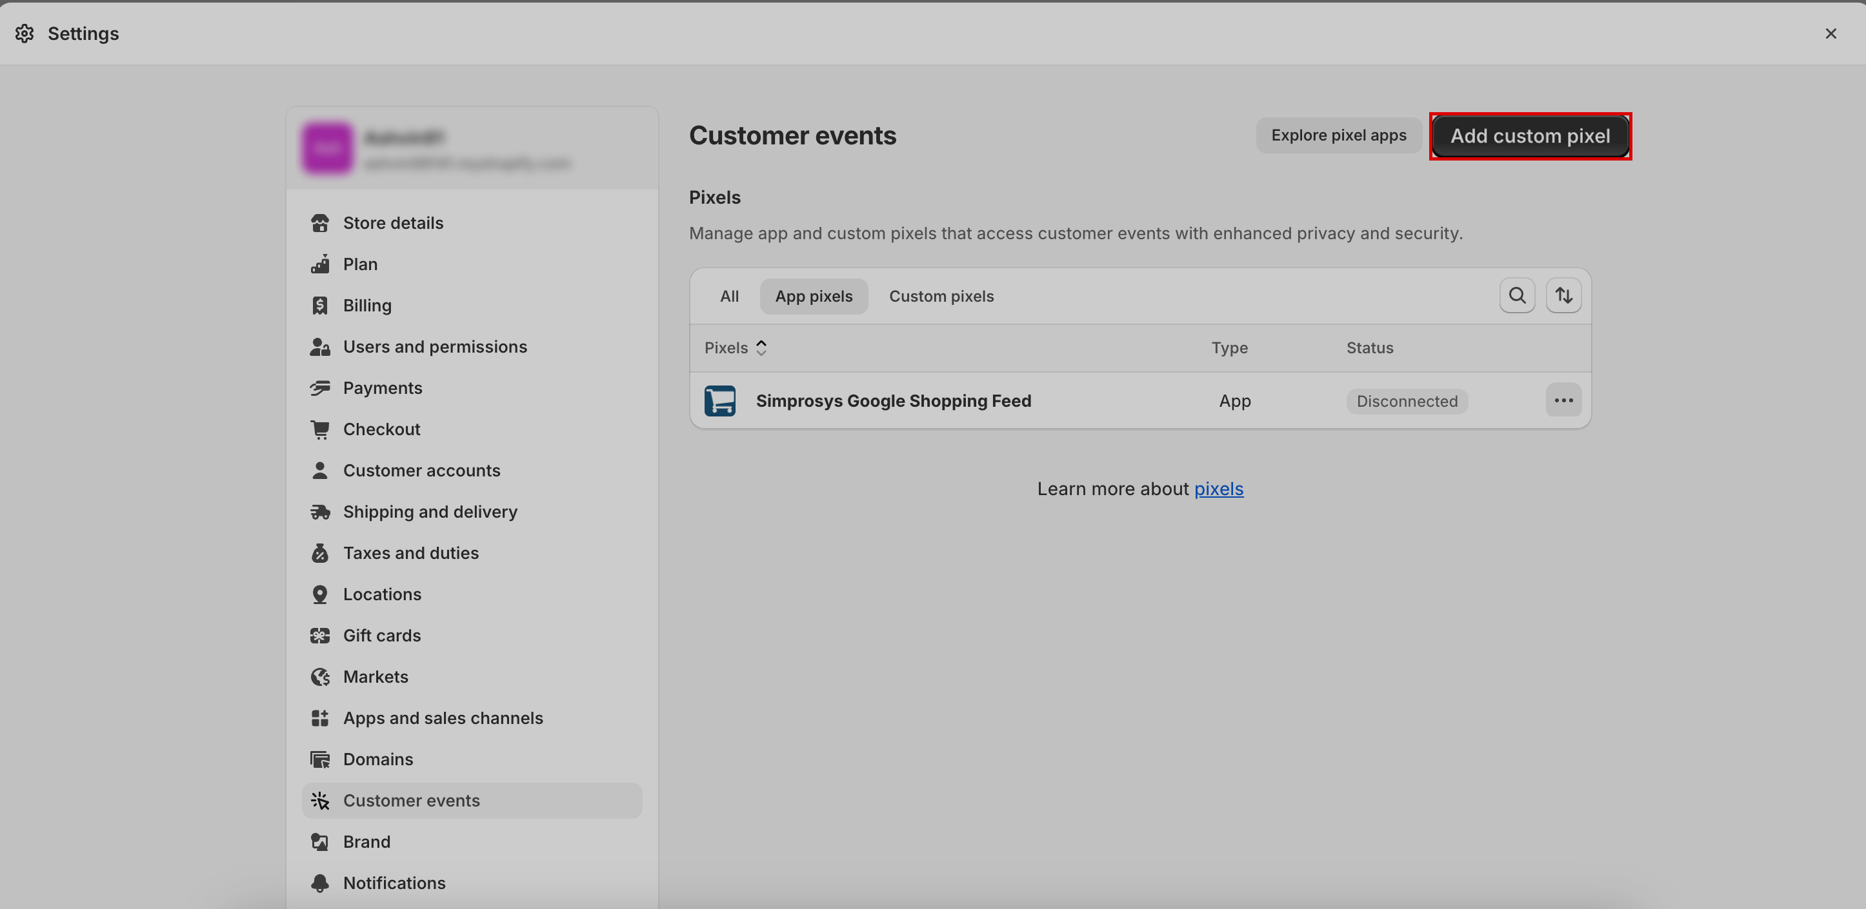Viewport: 1866px width, 909px height.
Task: Click the Store details shop icon
Action: (x=319, y=223)
